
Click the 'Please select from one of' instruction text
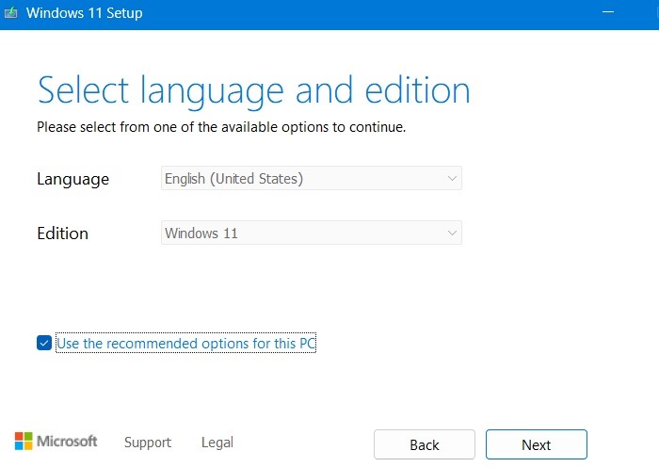coord(221,127)
